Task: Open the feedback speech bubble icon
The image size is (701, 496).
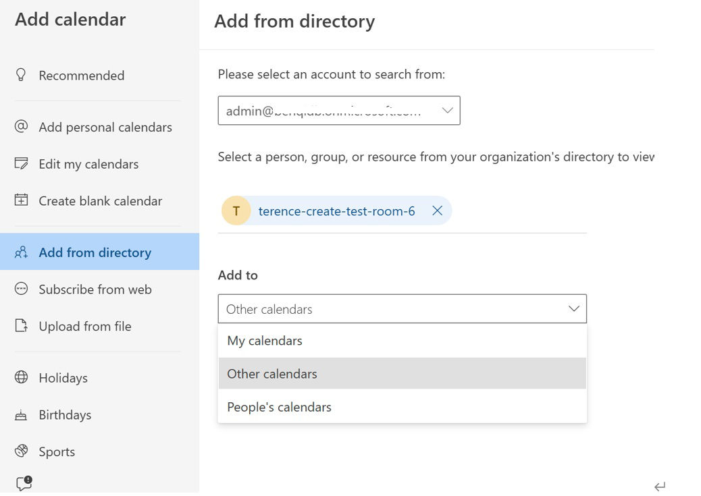Action: pos(24,483)
